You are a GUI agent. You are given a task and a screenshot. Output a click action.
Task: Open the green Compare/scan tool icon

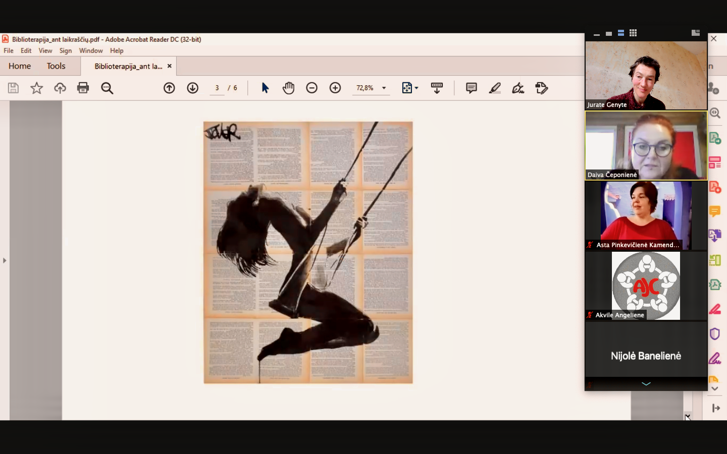pyautogui.click(x=715, y=260)
